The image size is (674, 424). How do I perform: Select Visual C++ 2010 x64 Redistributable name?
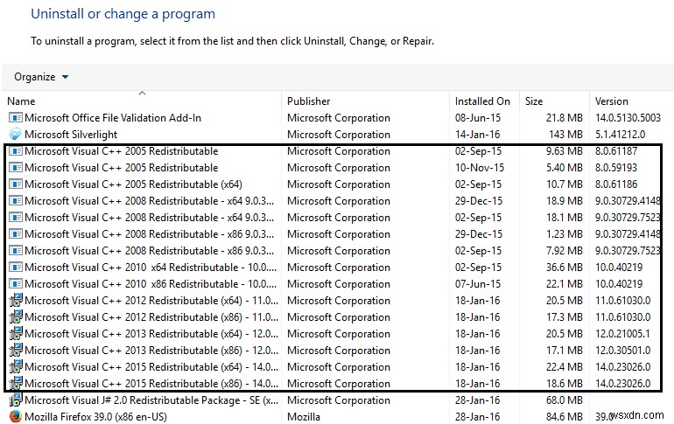pyautogui.click(x=151, y=268)
